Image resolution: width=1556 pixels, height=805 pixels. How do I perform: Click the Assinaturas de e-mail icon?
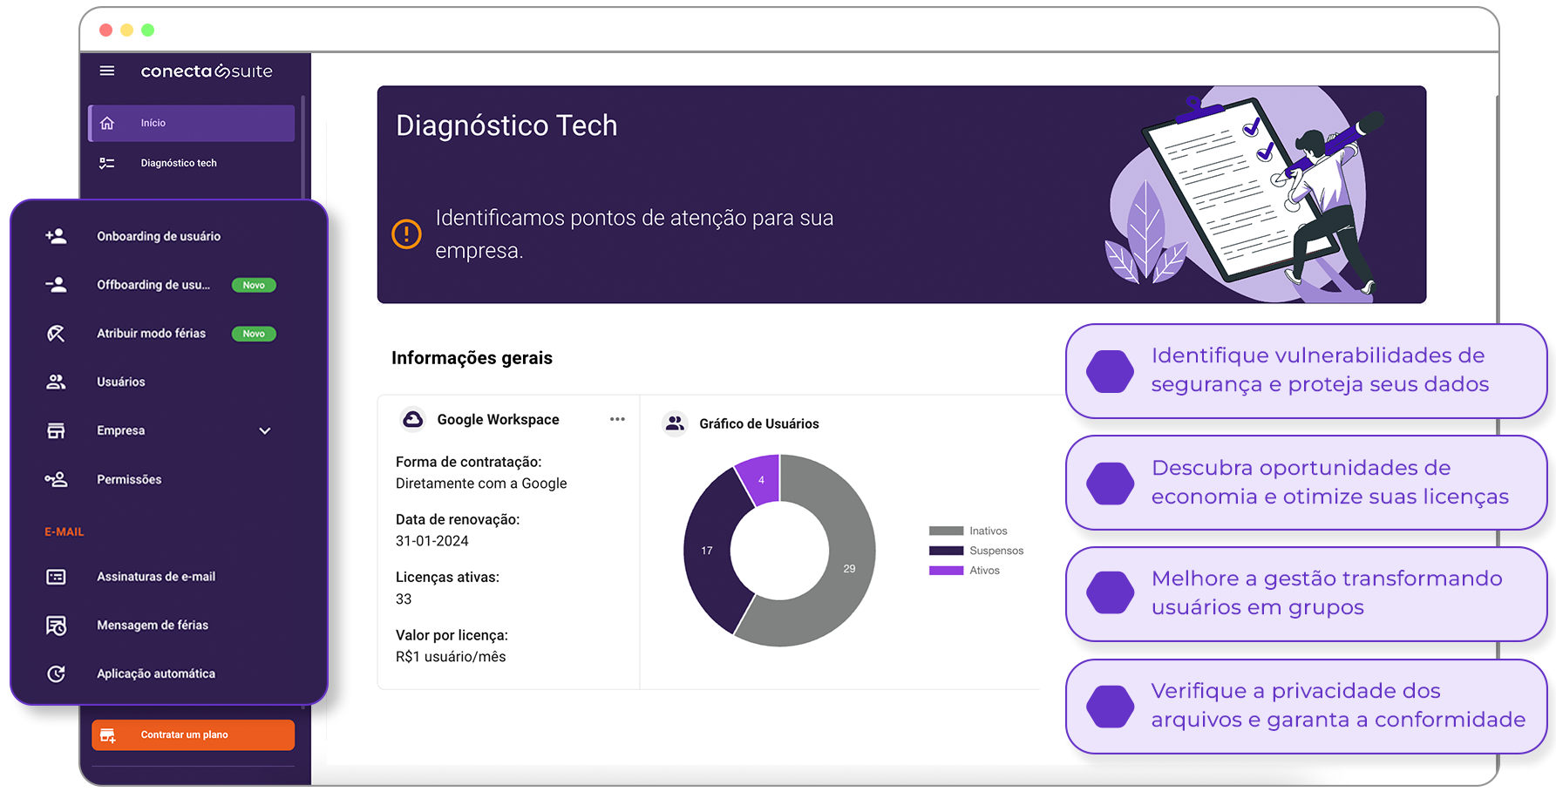pos(56,576)
